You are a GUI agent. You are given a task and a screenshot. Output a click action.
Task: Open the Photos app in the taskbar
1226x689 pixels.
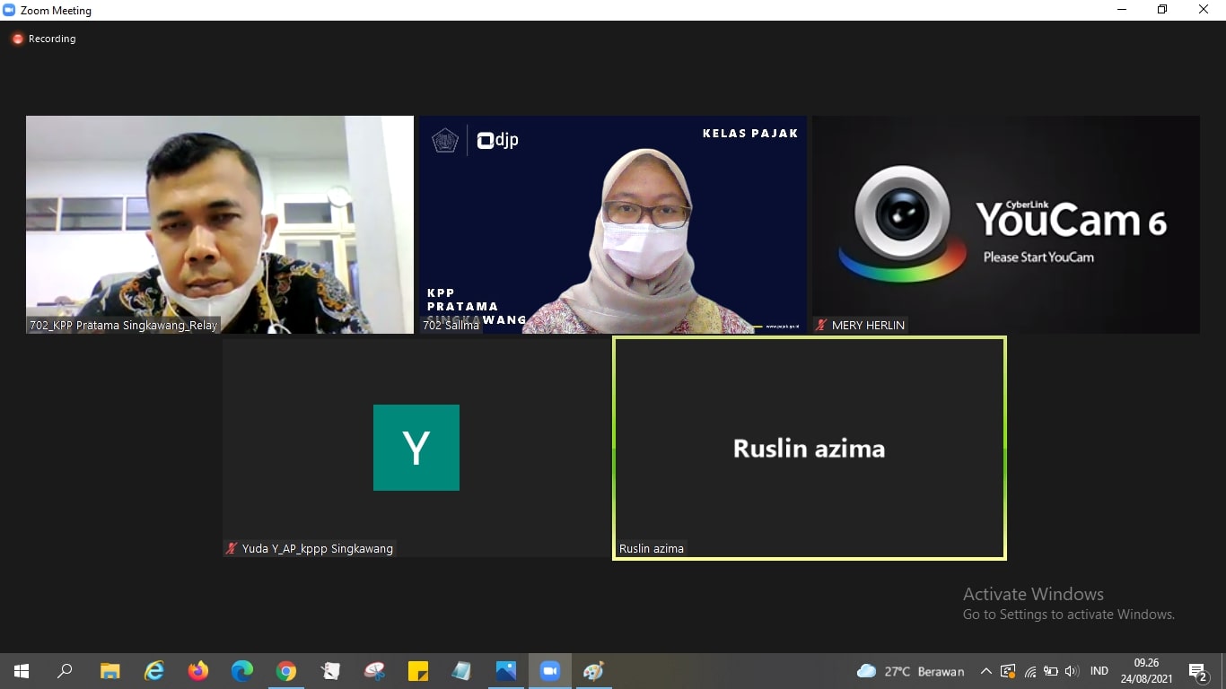click(506, 671)
